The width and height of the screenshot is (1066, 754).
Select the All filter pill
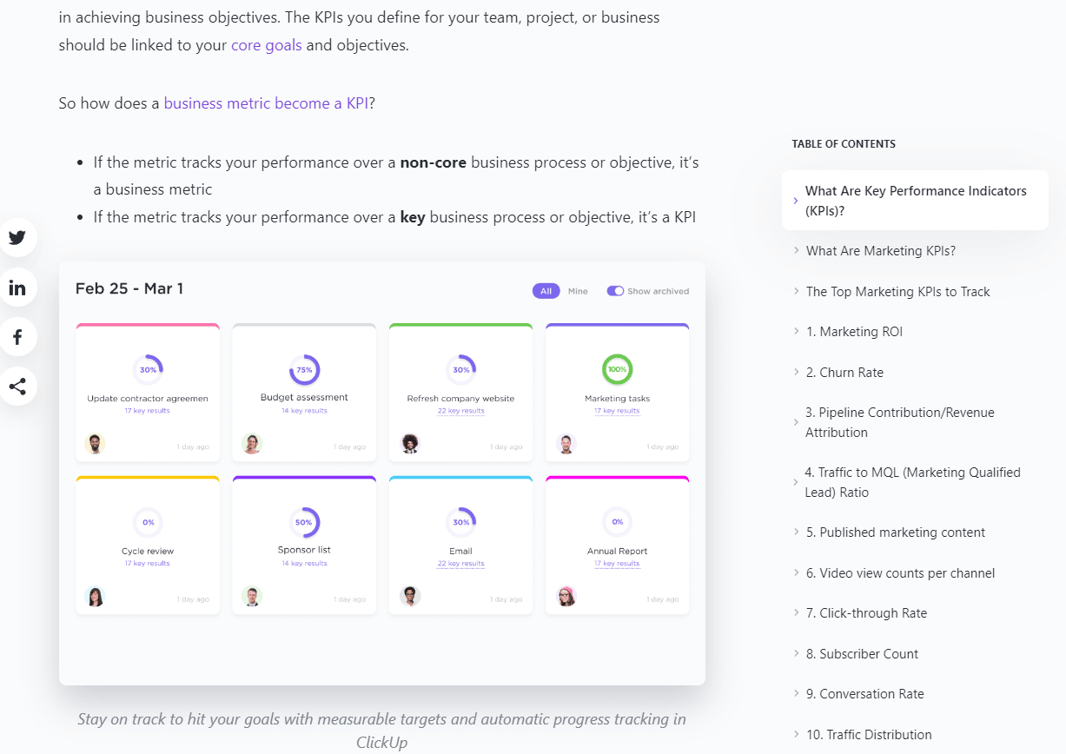[546, 291]
